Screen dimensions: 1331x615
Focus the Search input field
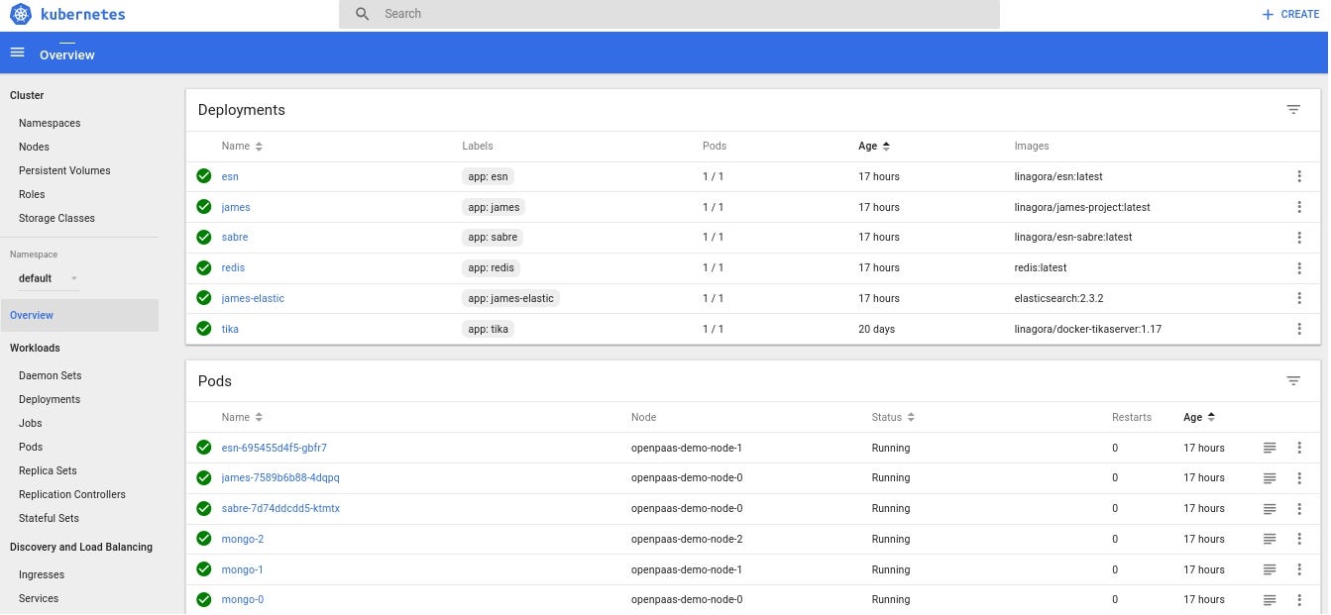click(x=669, y=14)
